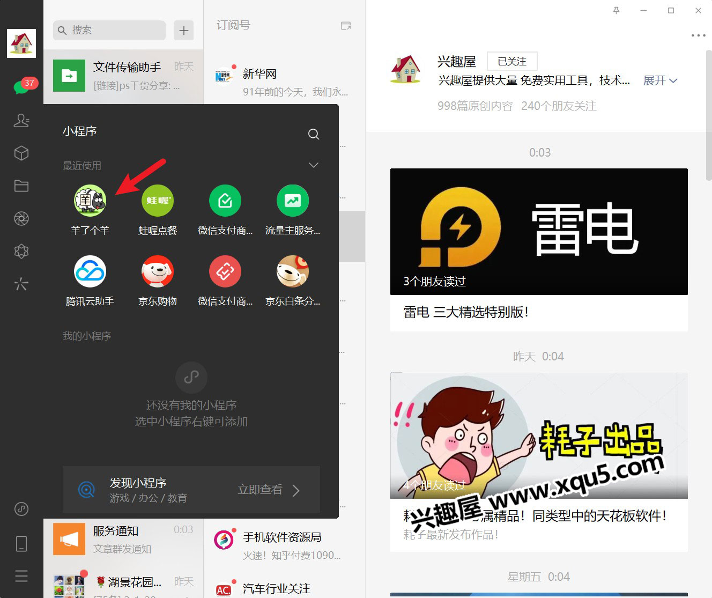Click the 小程序 panel title
Viewport: 712px width, 598px height.
pyautogui.click(x=79, y=131)
